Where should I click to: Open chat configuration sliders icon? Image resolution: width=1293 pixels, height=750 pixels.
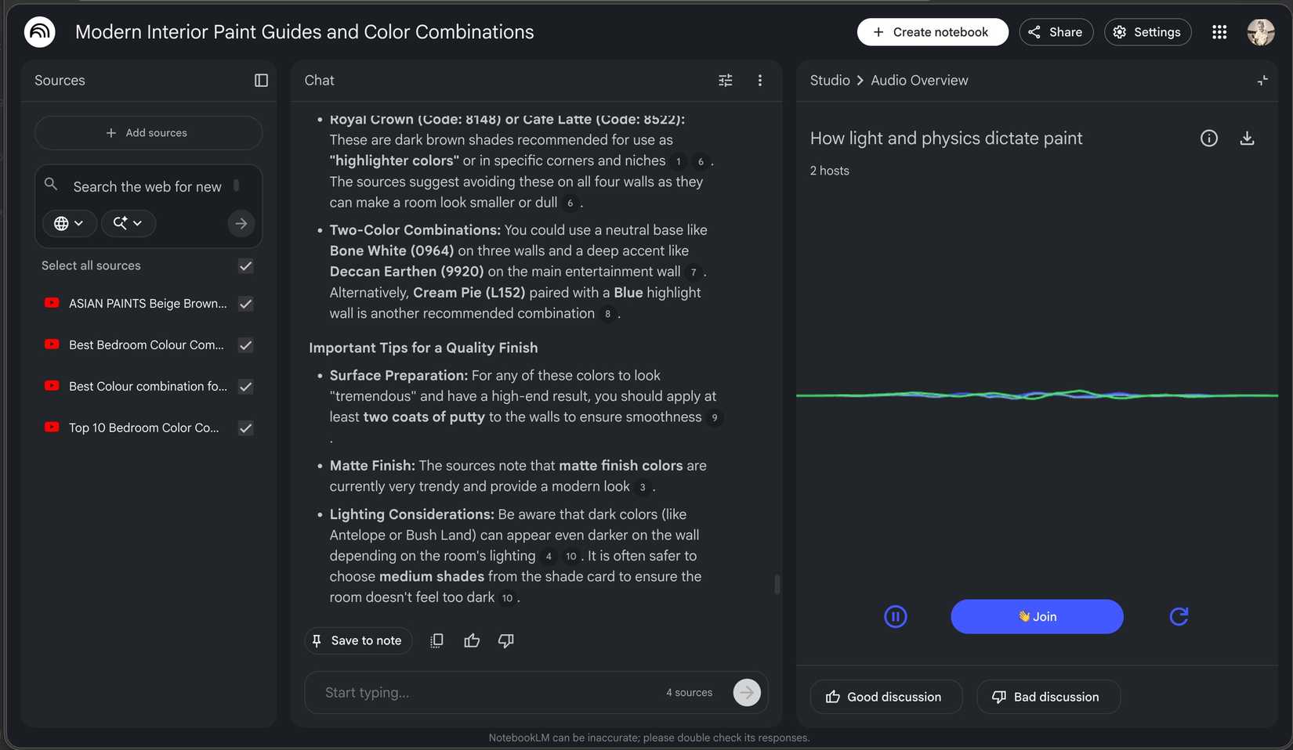(x=726, y=81)
